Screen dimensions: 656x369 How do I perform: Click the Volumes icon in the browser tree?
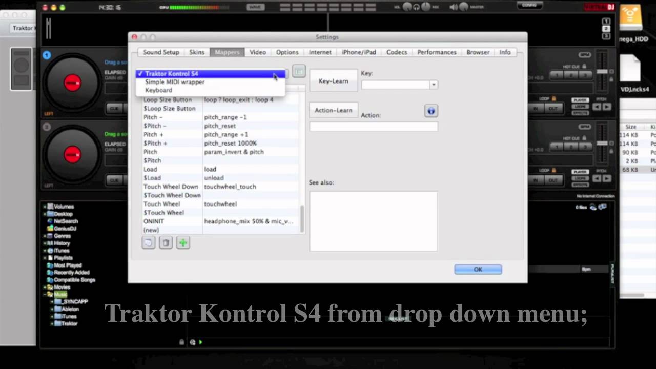tap(51, 207)
